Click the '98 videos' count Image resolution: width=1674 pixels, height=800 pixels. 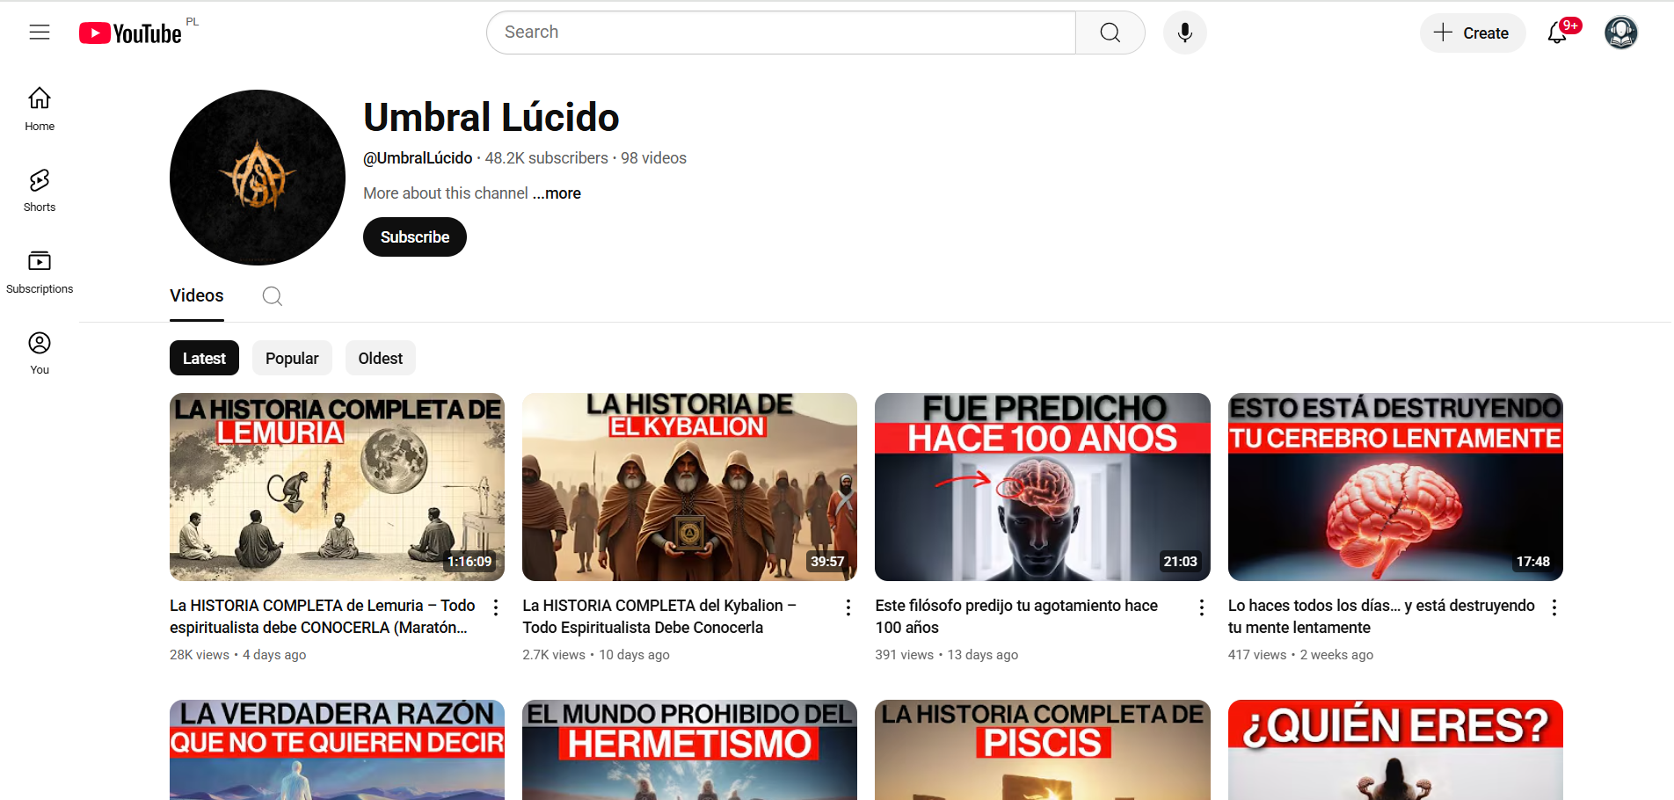click(x=653, y=158)
